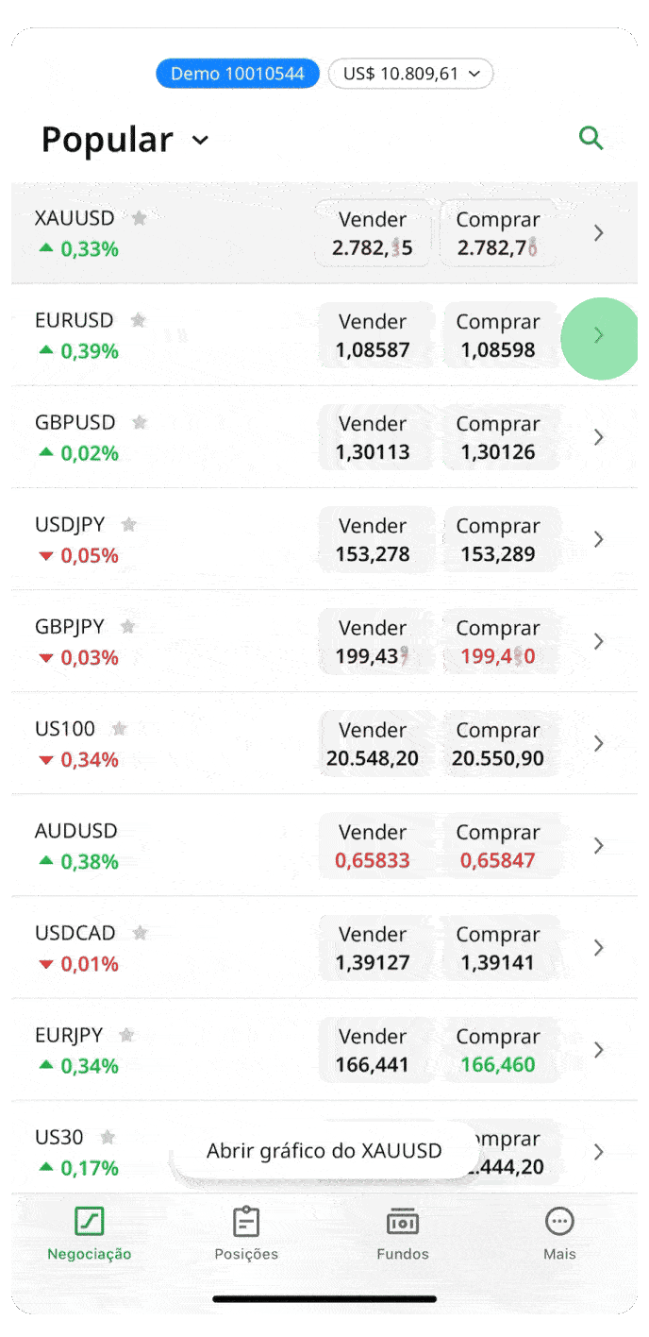Viewport: 649px width, 1337px height.
Task: Open US100 details chevron arrow
Action: pos(598,743)
